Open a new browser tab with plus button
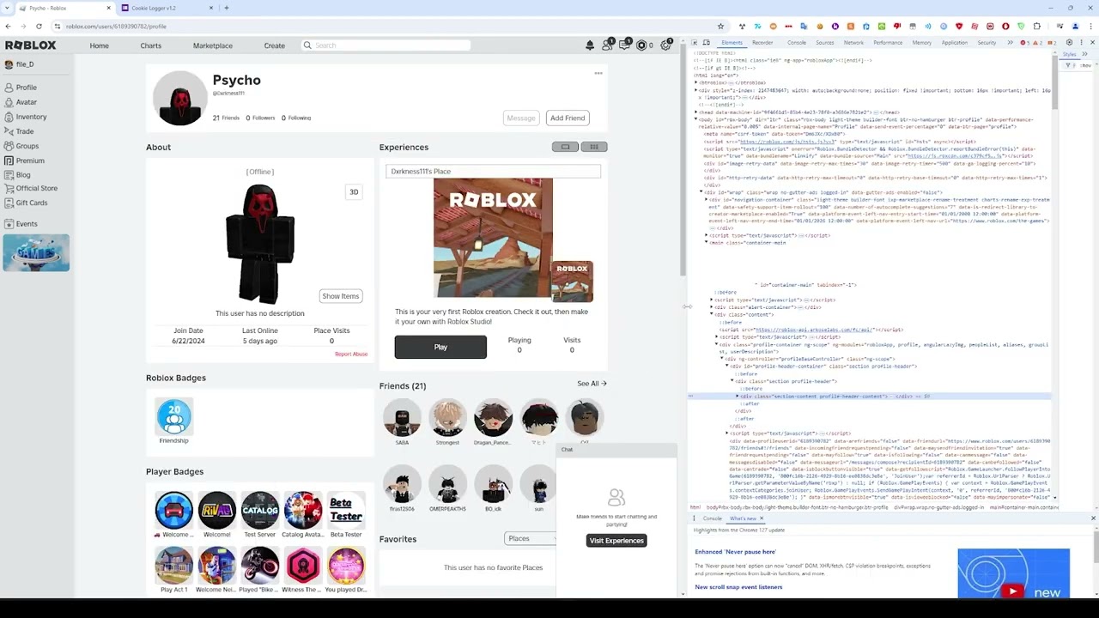Viewport: 1099px width, 618px height. 227,8
